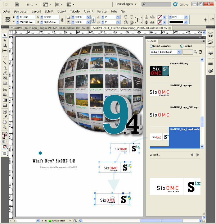The image size is (216, 224).
Task: Open the Datei menu
Action: click(x=6, y=12)
